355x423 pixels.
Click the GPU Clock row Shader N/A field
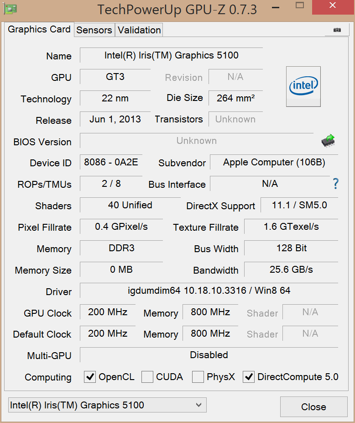tap(310, 312)
